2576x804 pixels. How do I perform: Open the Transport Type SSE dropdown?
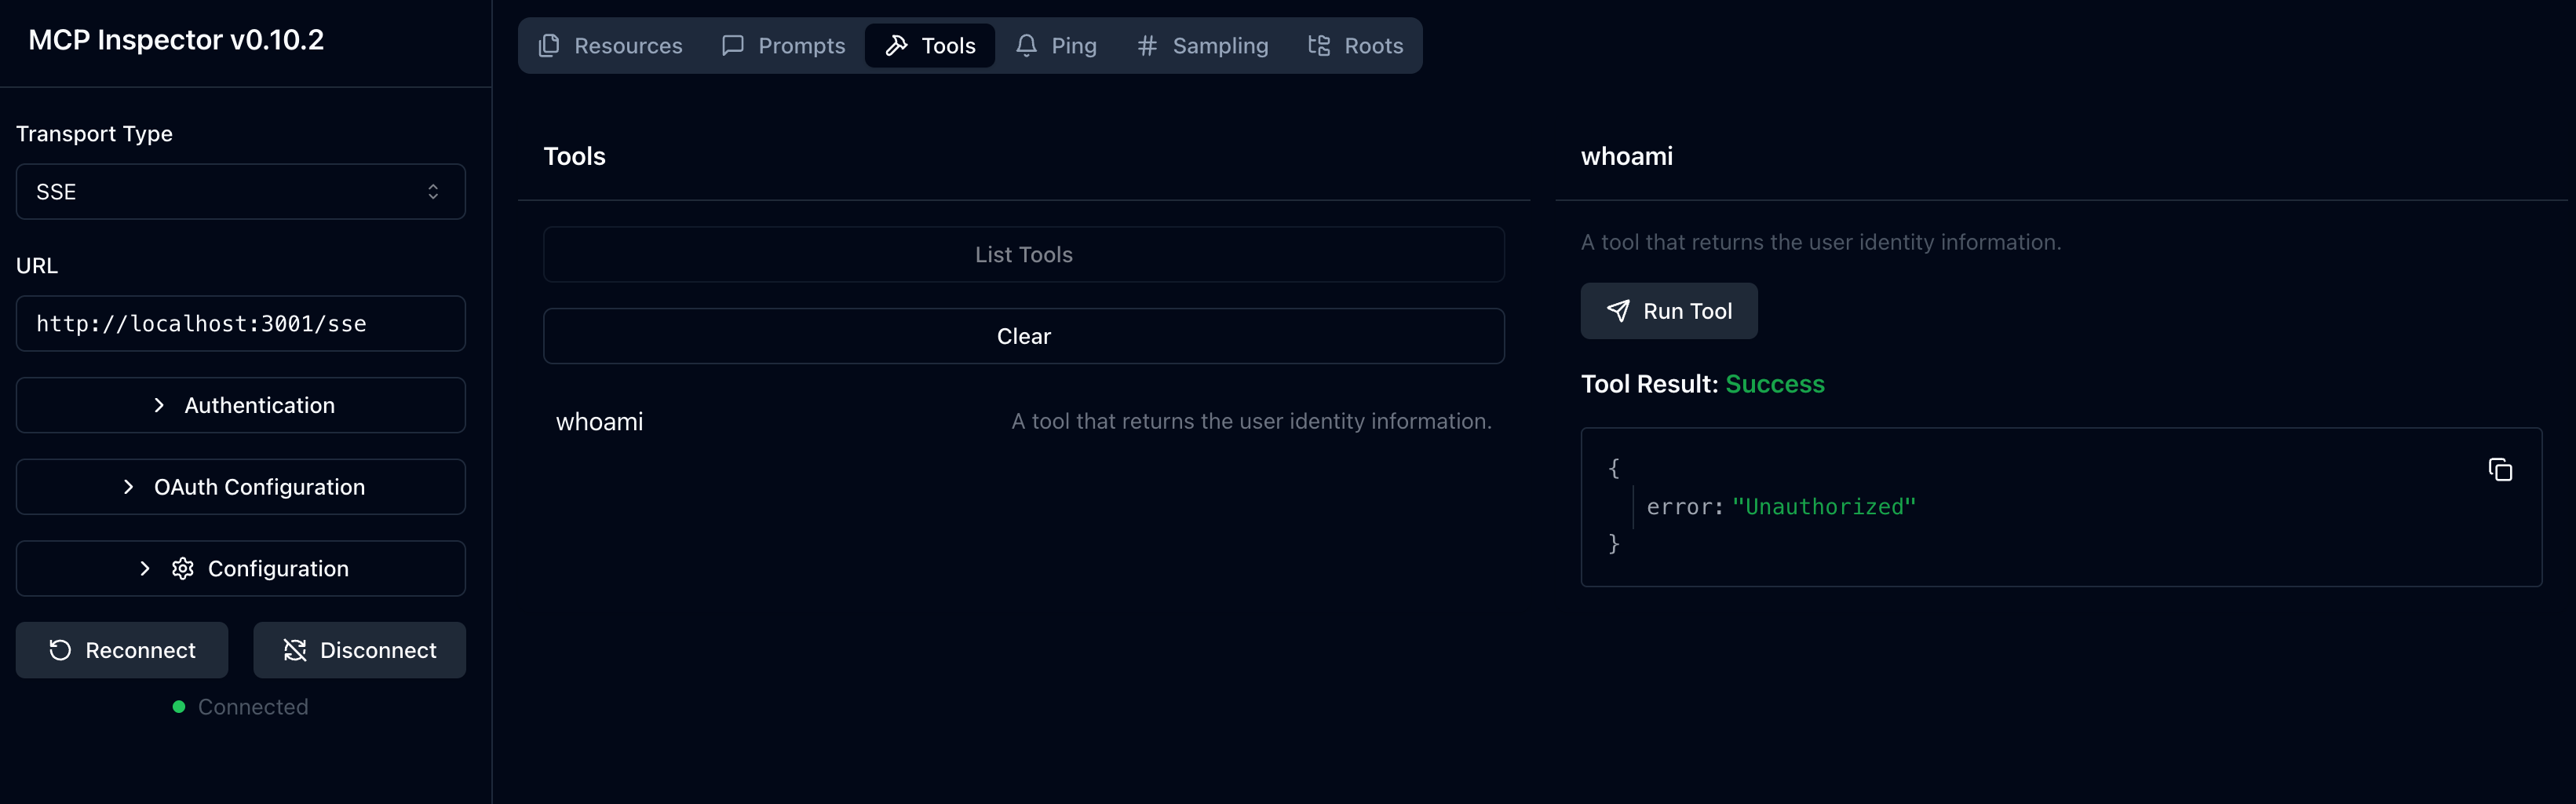pos(240,192)
